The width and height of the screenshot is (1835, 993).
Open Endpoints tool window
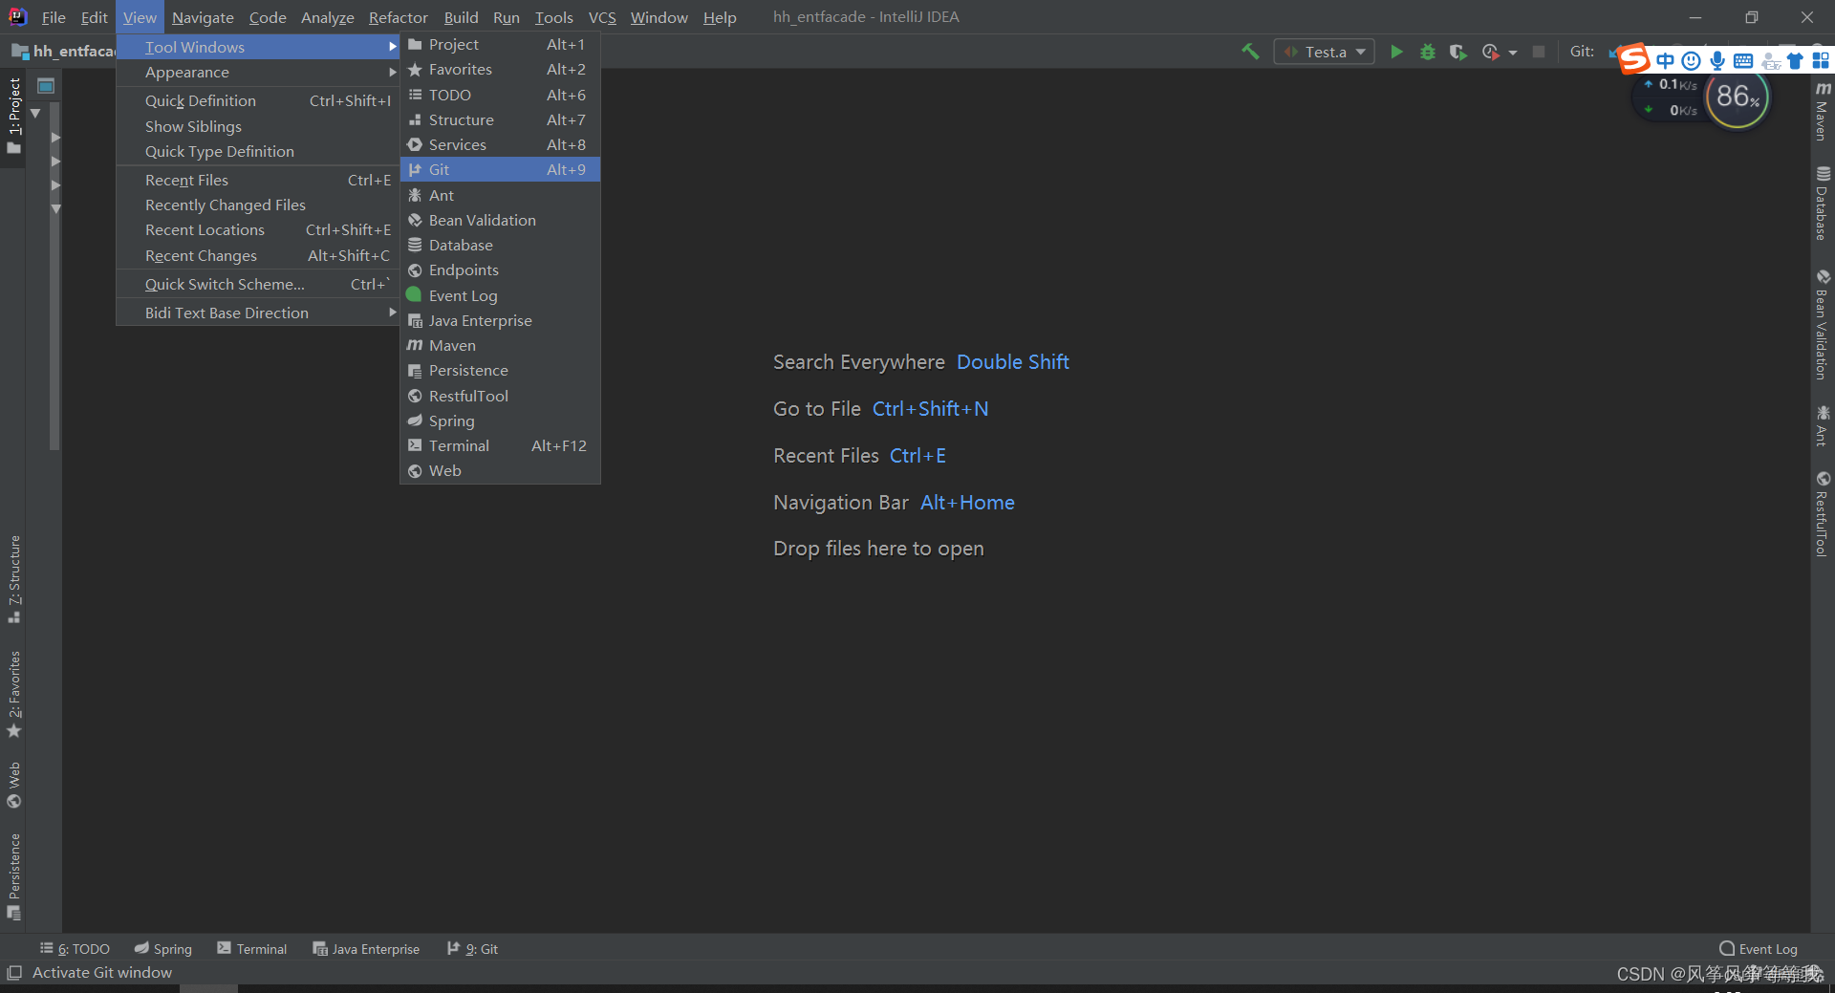coord(500,270)
